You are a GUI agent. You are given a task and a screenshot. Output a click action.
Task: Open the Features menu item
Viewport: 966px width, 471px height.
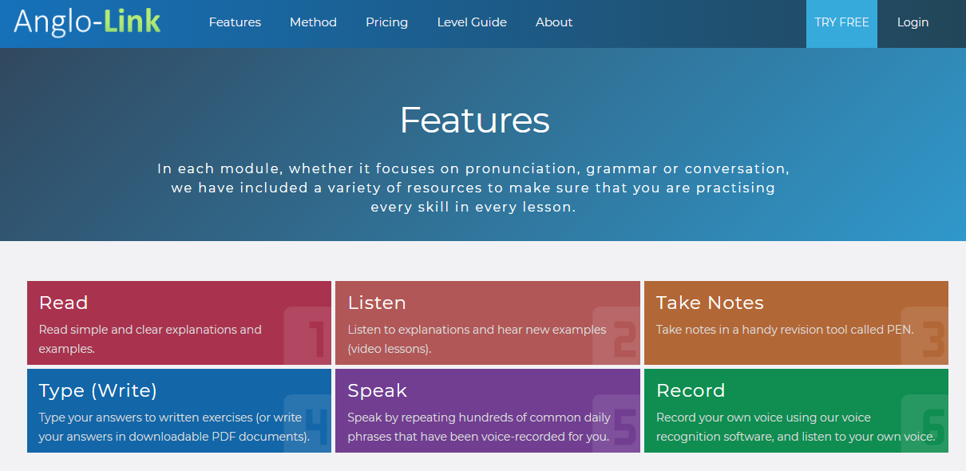click(x=235, y=22)
